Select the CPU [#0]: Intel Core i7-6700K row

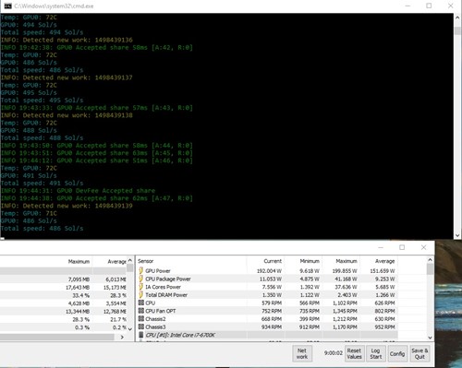click(267, 335)
